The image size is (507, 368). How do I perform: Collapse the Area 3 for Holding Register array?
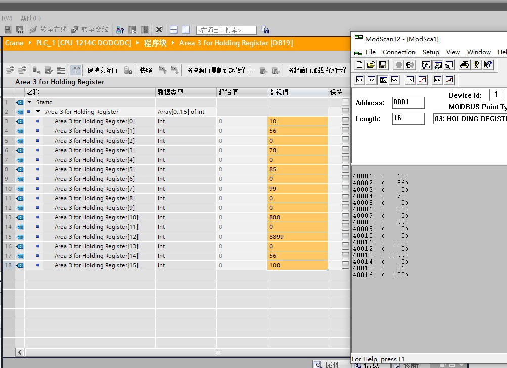click(x=38, y=112)
